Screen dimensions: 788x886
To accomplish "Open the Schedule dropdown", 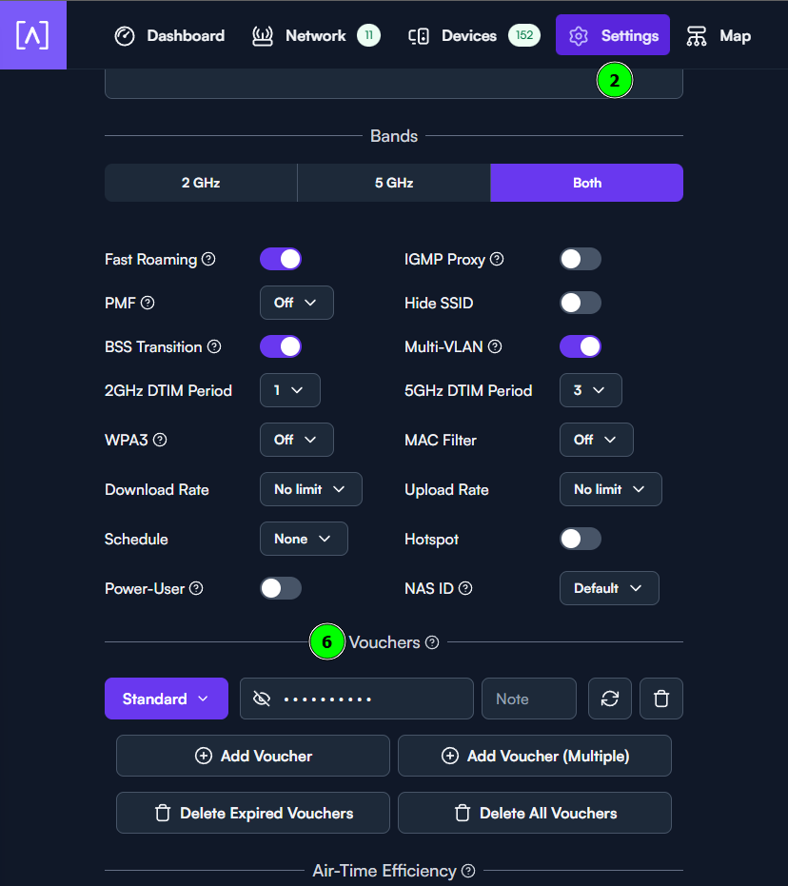I will 303,539.
